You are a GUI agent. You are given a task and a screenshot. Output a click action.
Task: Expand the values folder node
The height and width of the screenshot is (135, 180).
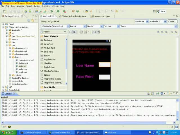10,75
